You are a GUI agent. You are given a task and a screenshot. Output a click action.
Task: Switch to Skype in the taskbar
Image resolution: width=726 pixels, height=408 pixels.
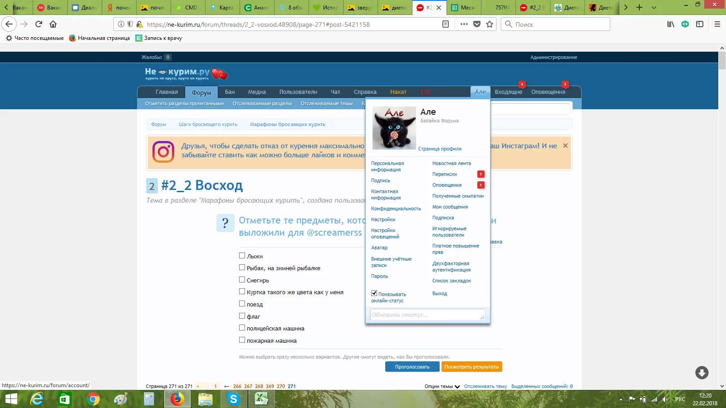pyautogui.click(x=234, y=399)
